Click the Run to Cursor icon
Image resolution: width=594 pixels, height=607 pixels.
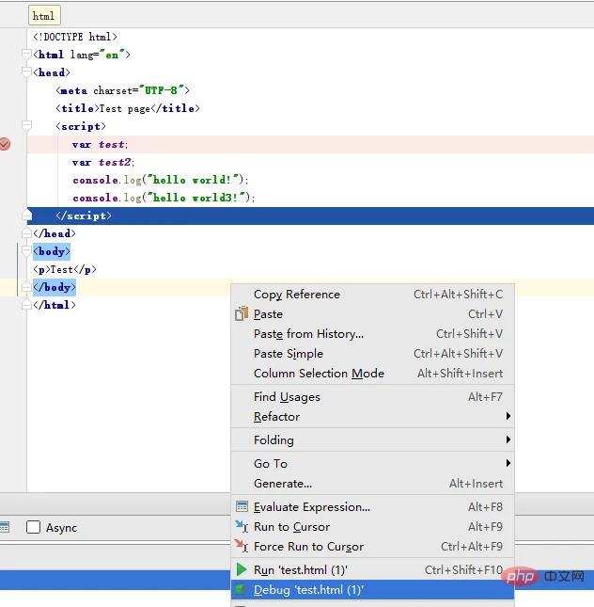click(242, 527)
